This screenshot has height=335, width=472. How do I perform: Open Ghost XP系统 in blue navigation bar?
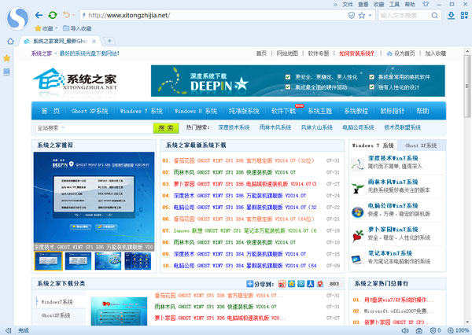click(90, 111)
